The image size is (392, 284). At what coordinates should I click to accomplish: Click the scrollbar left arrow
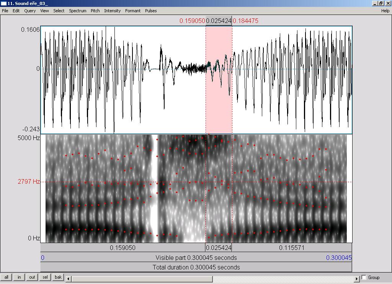point(68,279)
